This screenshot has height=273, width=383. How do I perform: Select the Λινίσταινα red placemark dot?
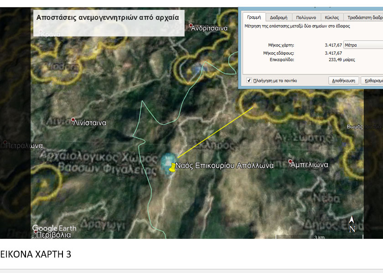coord(73,120)
